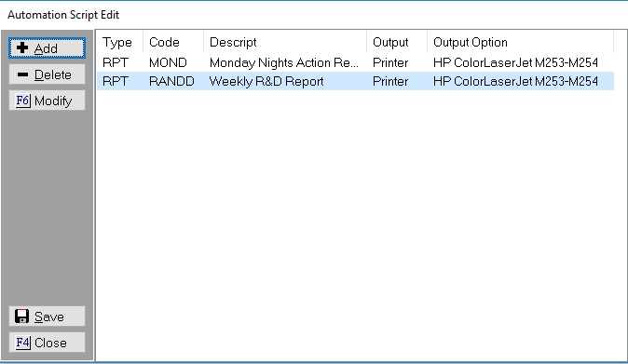Click the F4 key icon beside Close
This screenshot has height=364, width=628.
click(23, 343)
